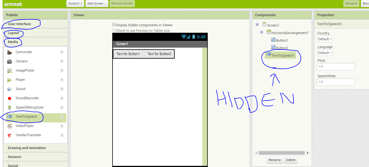Check 'Check to see Preview on Tablet size'
The height and width of the screenshot is (167, 369).
[x=114, y=30]
